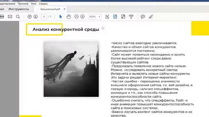Image resolution: width=209 pixels, height=117 pixels.
Task: Send file by email envelope icon
Action: [10, 17]
